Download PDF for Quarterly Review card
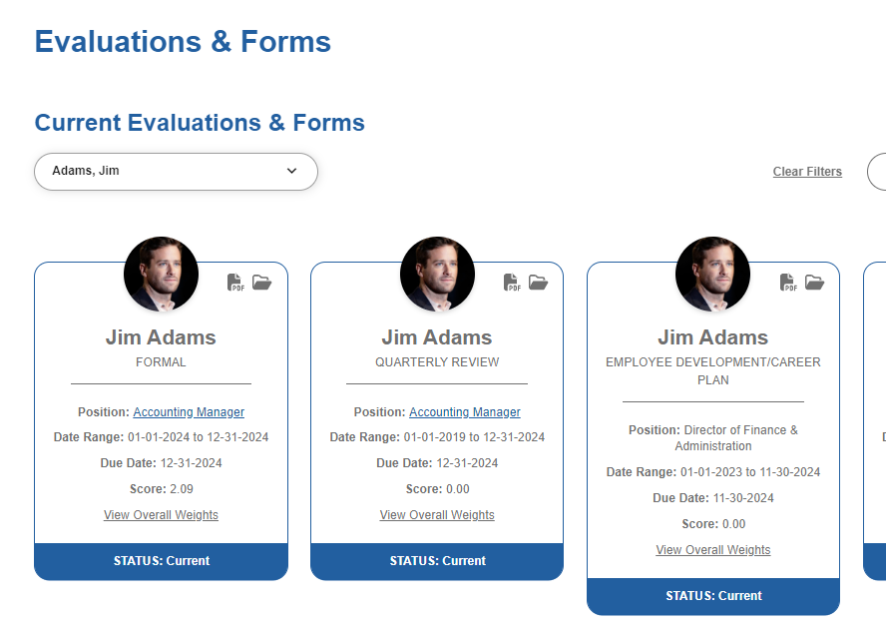886x633 pixels. tap(512, 283)
